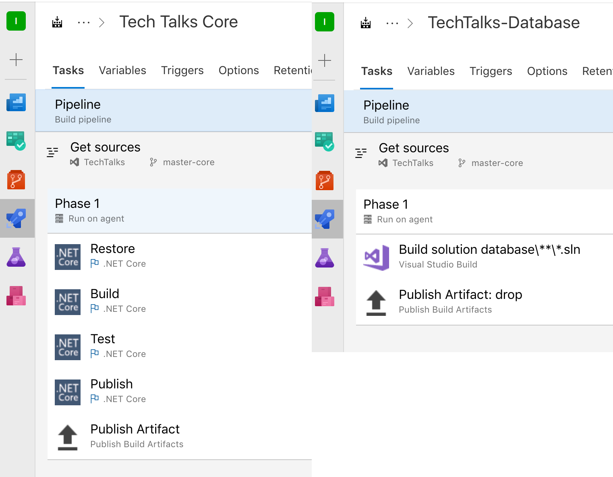
Task: Click the .NET Core icon of Test task
Action: [x=68, y=347]
